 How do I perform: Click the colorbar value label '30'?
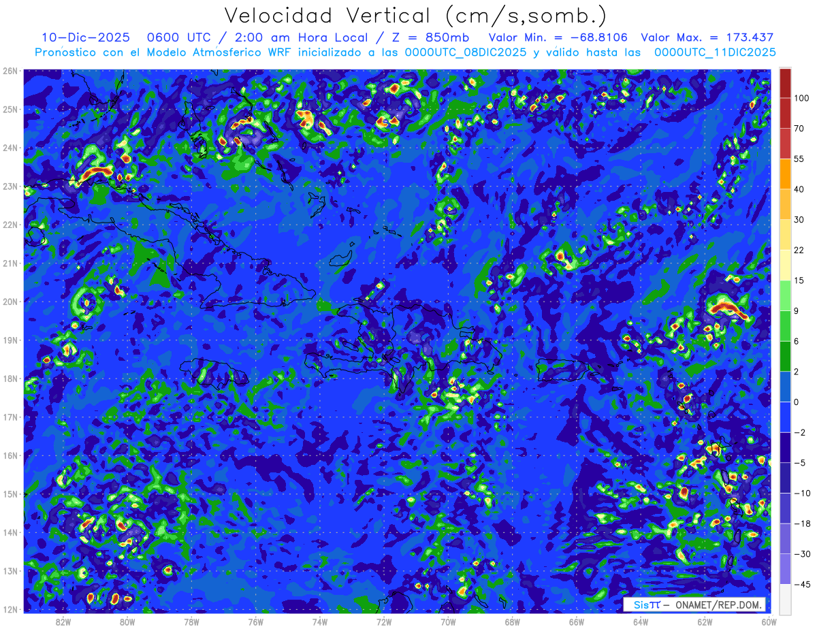pyautogui.click(x=799, y=219)
